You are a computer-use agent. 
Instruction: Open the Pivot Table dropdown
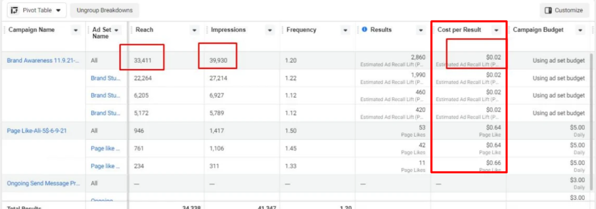tap(58, 10)
